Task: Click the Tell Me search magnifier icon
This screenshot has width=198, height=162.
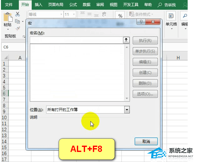Action: (160, 5)
